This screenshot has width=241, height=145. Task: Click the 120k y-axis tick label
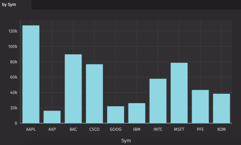coord(13,31)
